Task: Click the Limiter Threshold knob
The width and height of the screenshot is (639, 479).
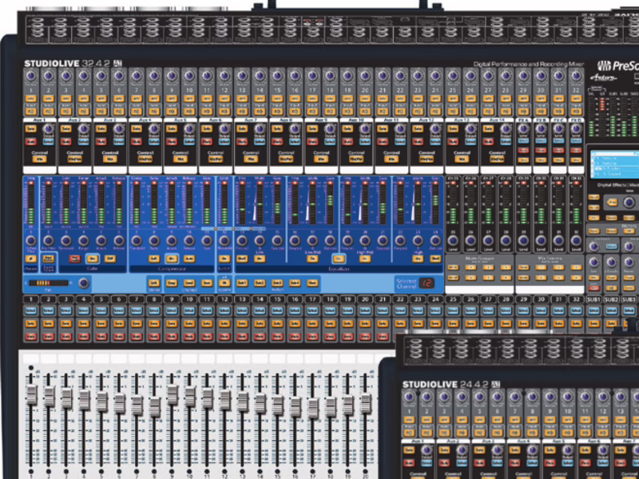Action: point(224,240)
